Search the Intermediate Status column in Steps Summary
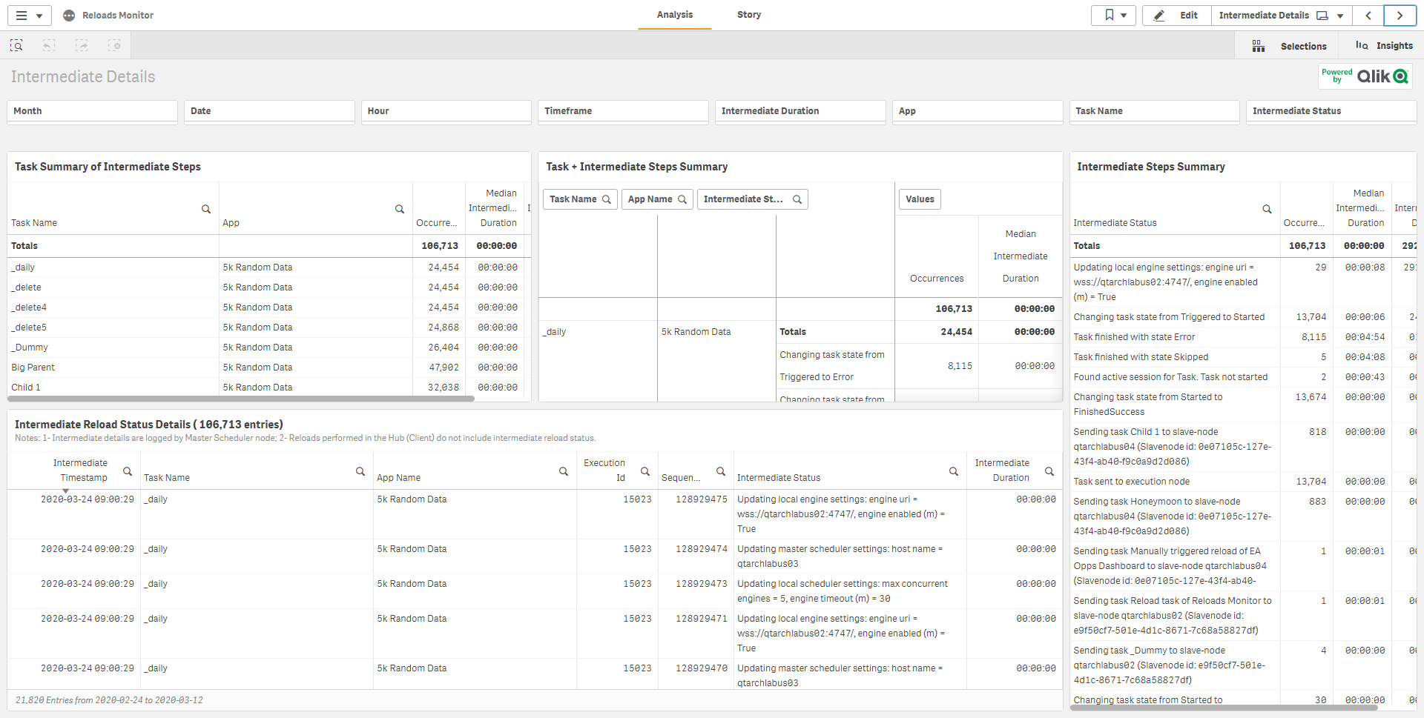Image resolution: width=1424 pixels, height=718 pixels. [1267, 210]
